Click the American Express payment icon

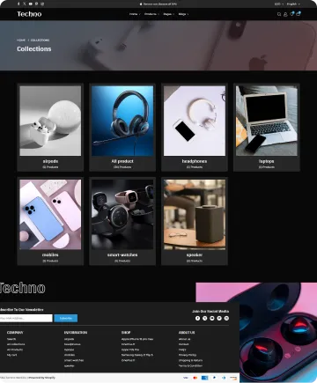tap(205, 378)
